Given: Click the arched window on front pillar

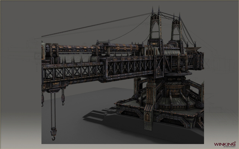Looking at the screenshot, I should click(147, 117).
